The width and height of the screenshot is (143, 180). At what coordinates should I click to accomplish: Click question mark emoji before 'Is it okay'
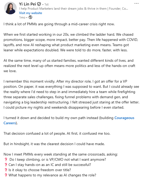click(6, 170)
